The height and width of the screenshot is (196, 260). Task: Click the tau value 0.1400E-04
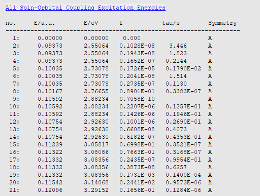[183, 175]
